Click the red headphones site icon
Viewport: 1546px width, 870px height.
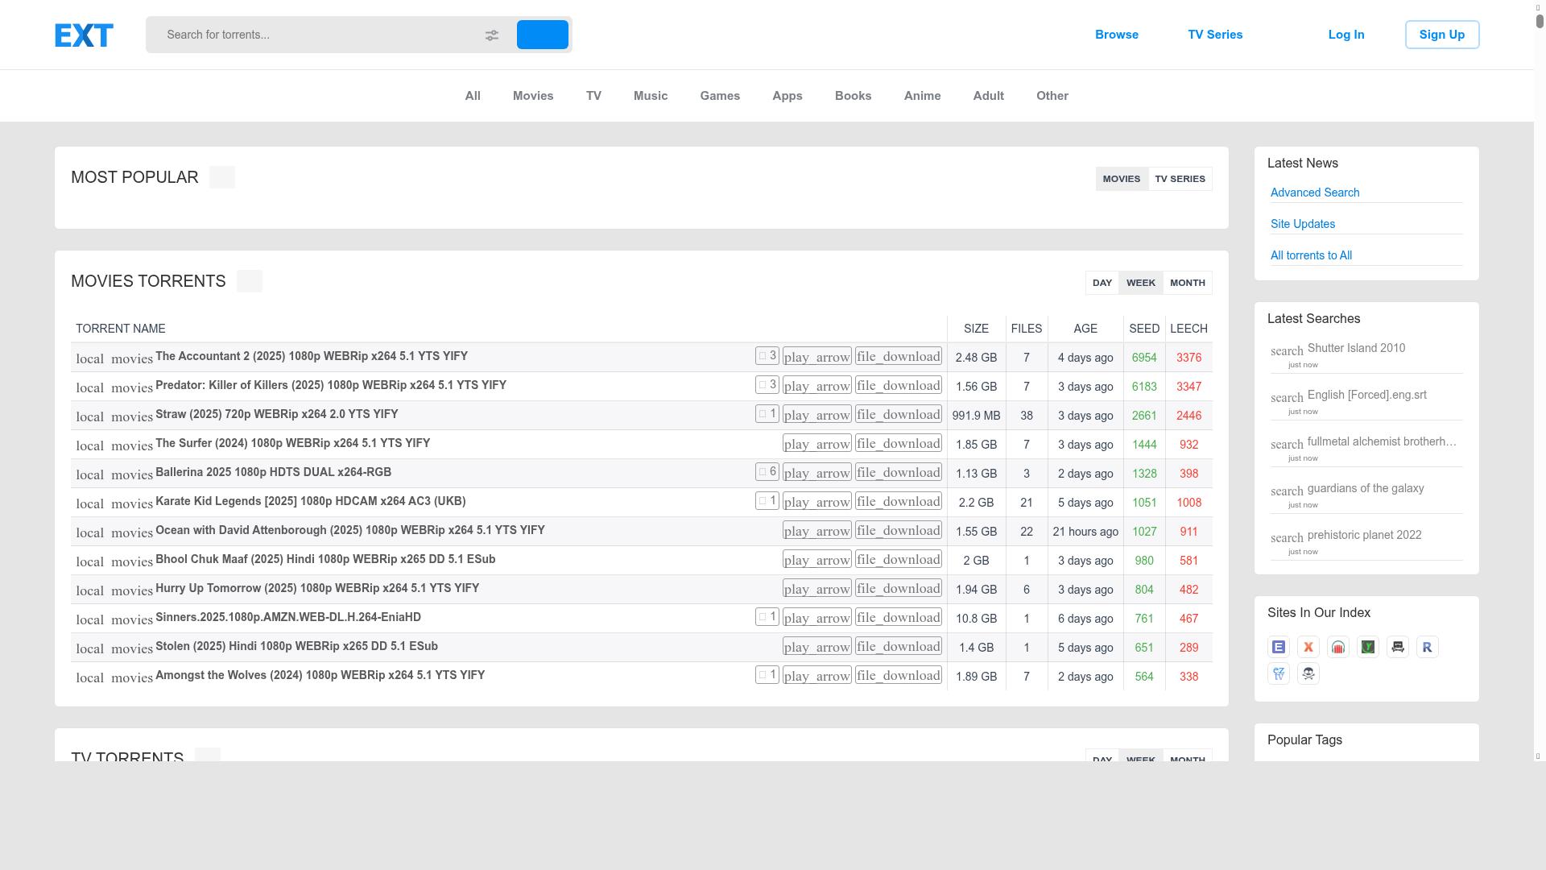(1338, 647)
